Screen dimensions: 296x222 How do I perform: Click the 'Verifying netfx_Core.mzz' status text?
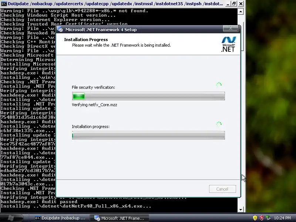[94, 105]
